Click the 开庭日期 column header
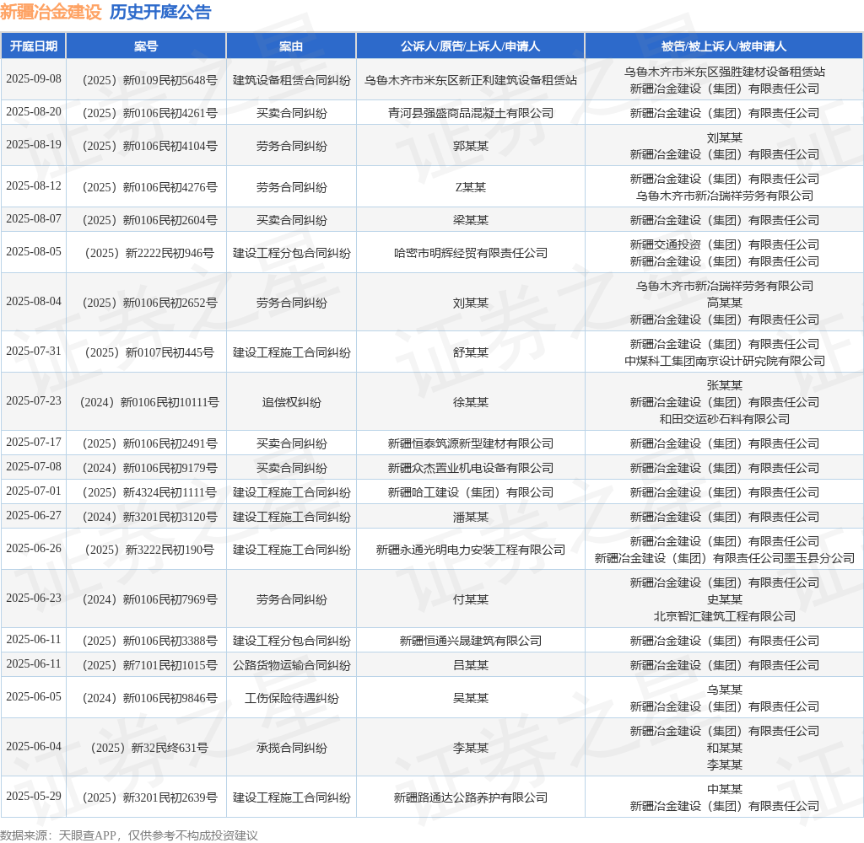The width and height of the screenshot is (864, 843). 34,46
